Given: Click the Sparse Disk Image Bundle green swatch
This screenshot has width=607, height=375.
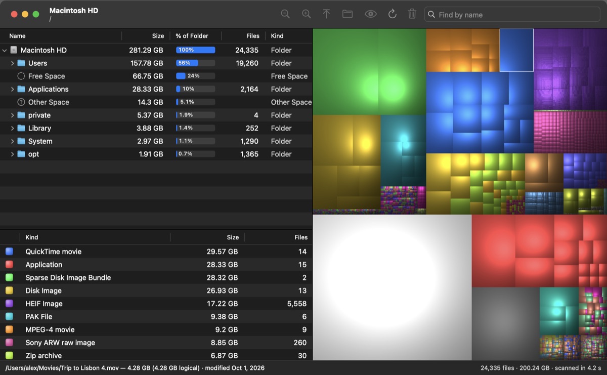Looking at the screenshot, I should [x=9, y=277].
